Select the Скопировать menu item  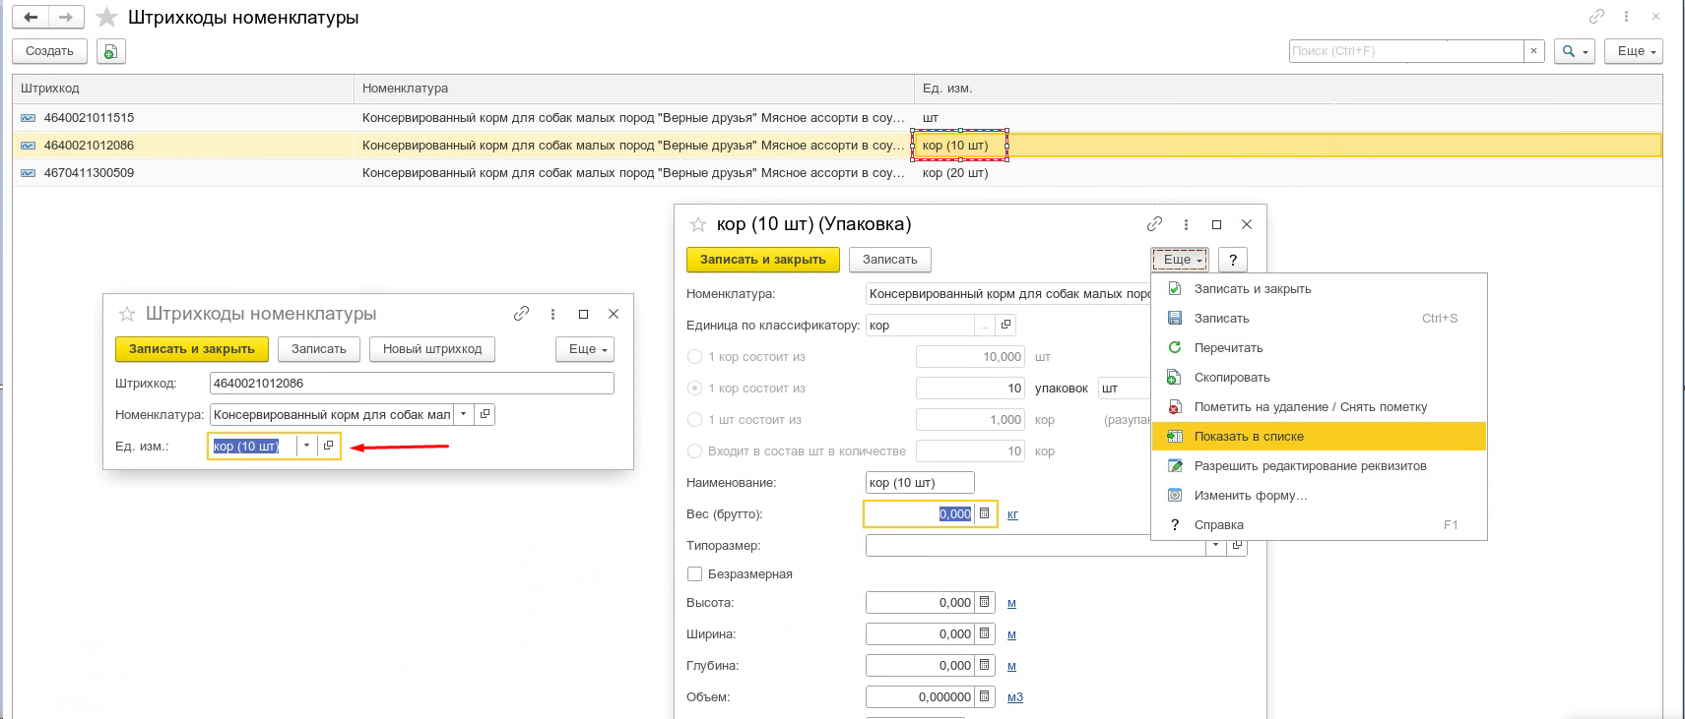pyautogui.click(x=1319, y=378)
